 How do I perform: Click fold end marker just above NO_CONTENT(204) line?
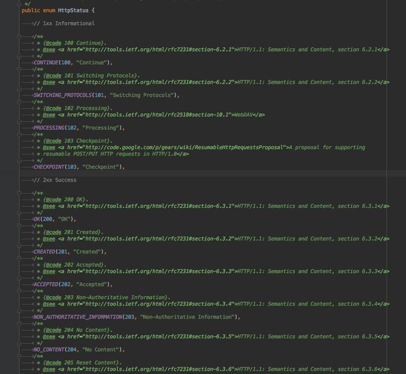point(19,343)
